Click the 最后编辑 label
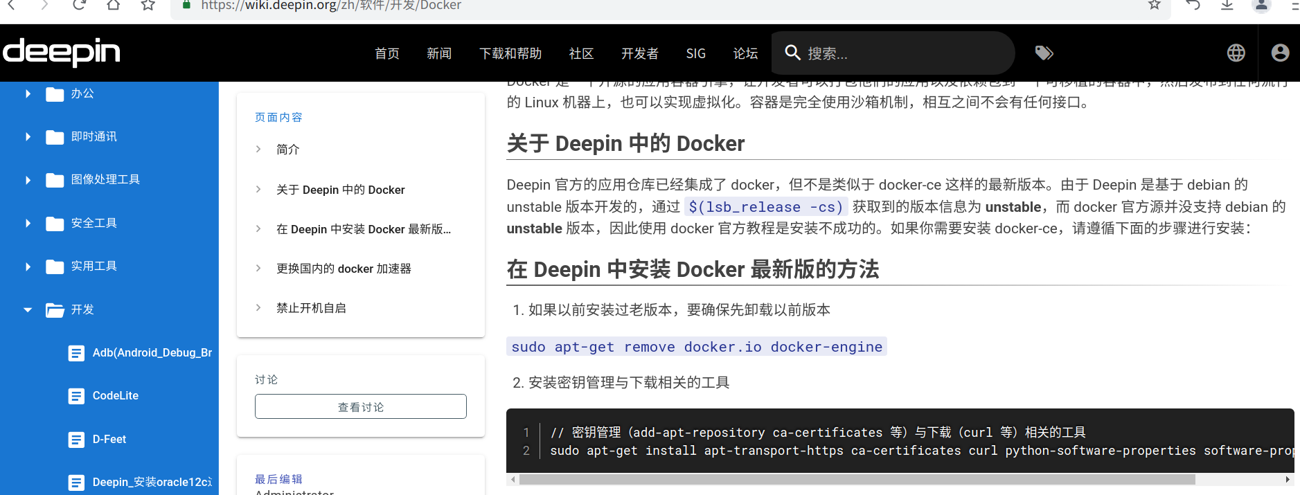Screen dimensions: 1300x495 278,479
